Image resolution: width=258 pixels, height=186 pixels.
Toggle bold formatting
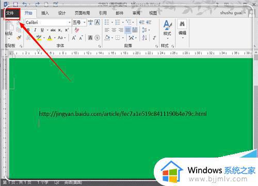coord(28,30)
